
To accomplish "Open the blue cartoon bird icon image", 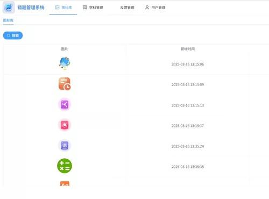I will coord(65,63).
